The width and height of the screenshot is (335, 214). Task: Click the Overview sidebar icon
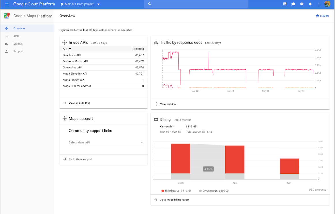[7, 28]
